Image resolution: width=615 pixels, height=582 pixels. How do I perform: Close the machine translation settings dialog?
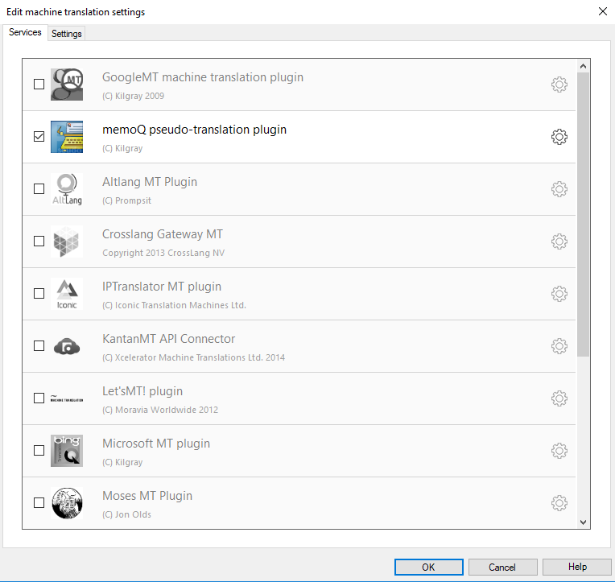pos(603,11)
